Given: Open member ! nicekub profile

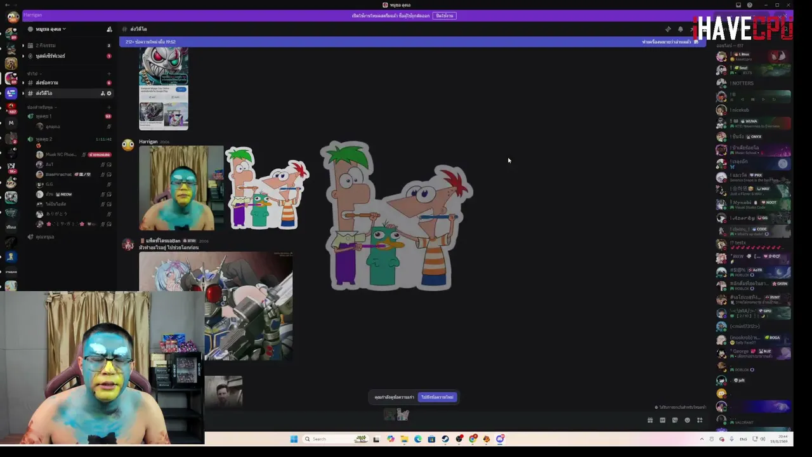Looking at the screenshot, I should pos(754,110).
